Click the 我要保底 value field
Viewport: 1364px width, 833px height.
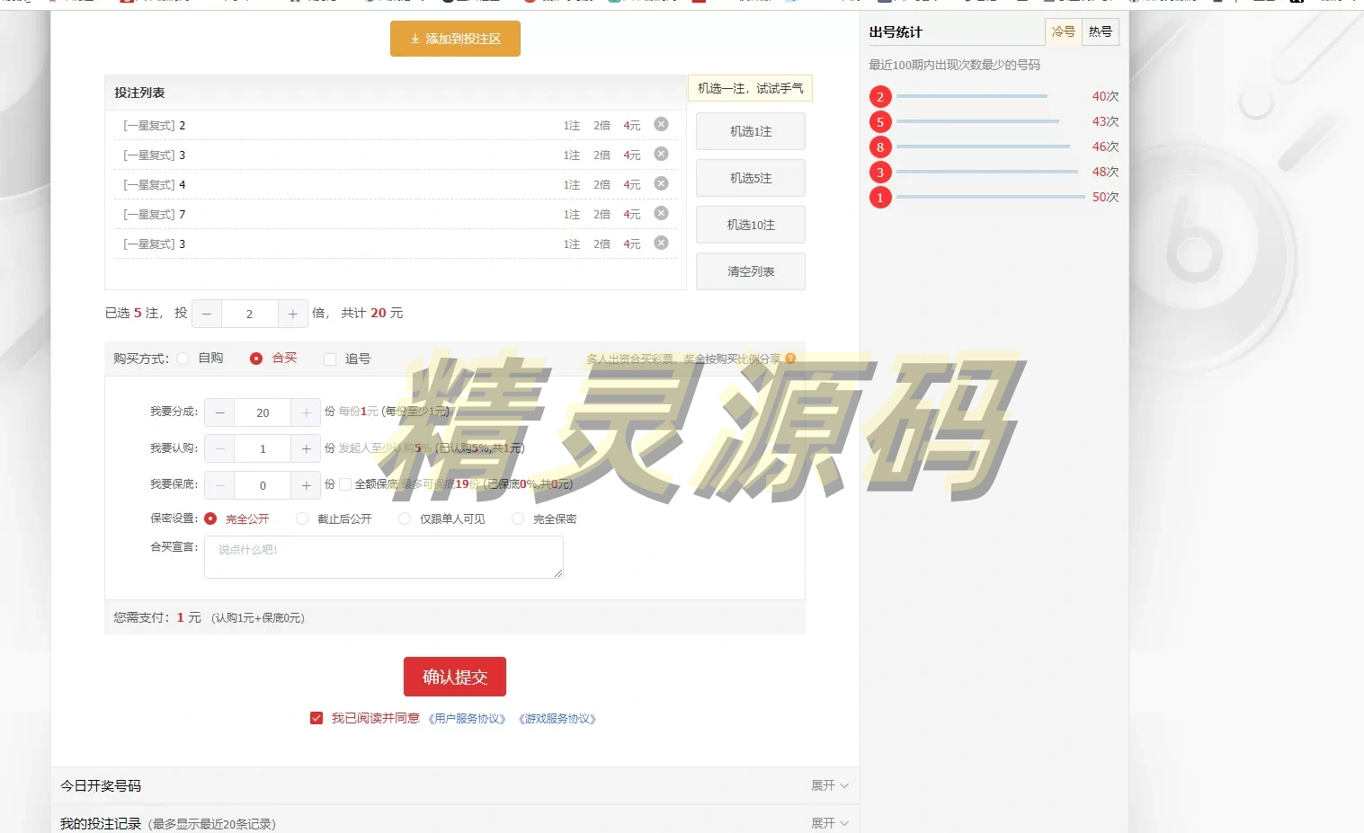pyautogui.click(x=263, y=485)
